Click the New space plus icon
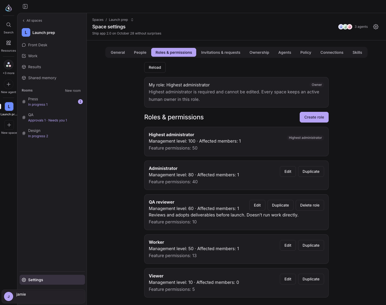The height and width of the screenshot is (305, 386). (x=9, y=125)
